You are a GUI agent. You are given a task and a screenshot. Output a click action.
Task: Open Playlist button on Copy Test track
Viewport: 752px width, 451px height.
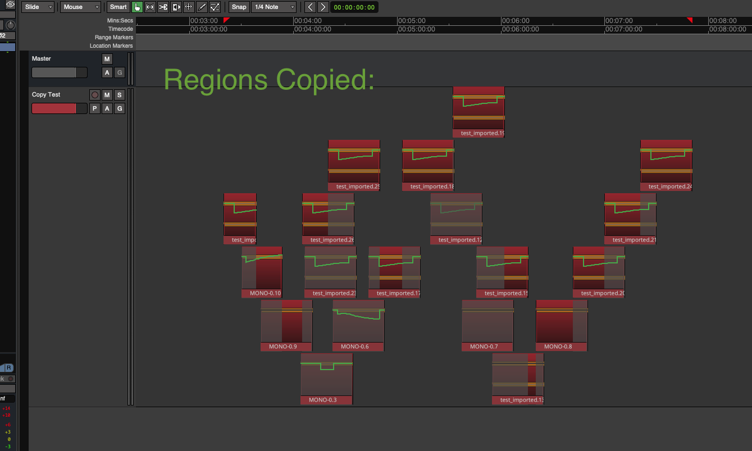(x=95, y=108)
